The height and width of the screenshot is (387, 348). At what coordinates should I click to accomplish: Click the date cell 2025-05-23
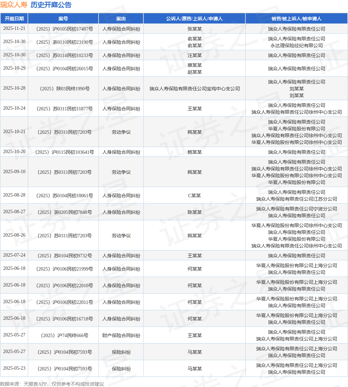[14, 368]
